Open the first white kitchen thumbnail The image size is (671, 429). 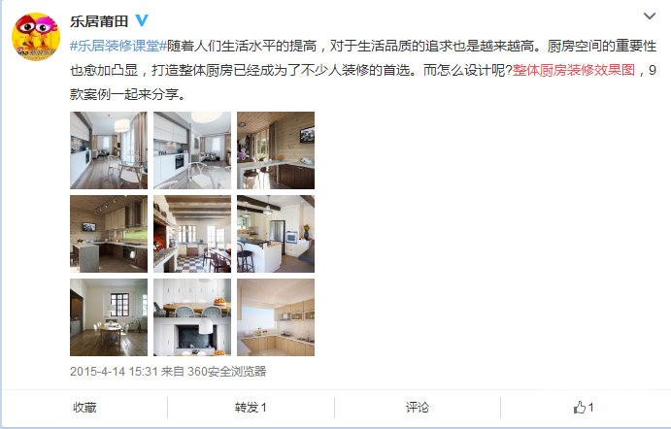pyautogui.click(x=109, y=150)
